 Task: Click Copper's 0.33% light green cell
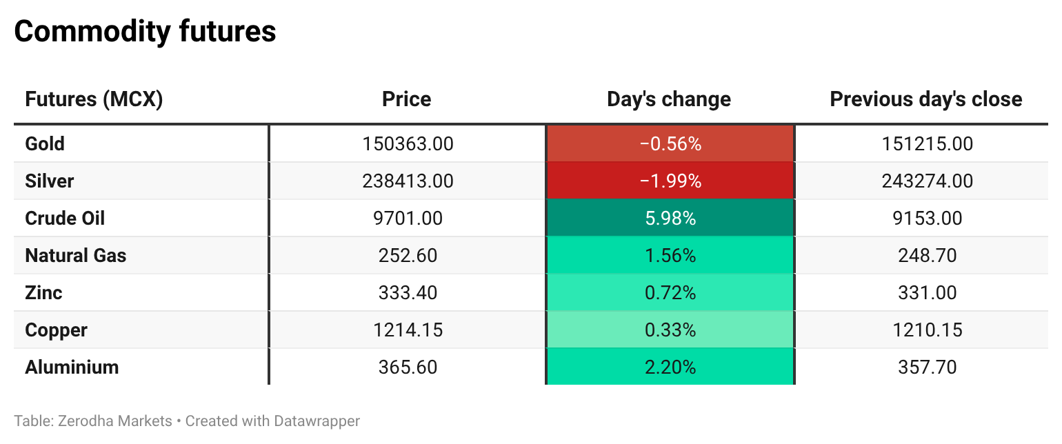[x=670, y=330]
